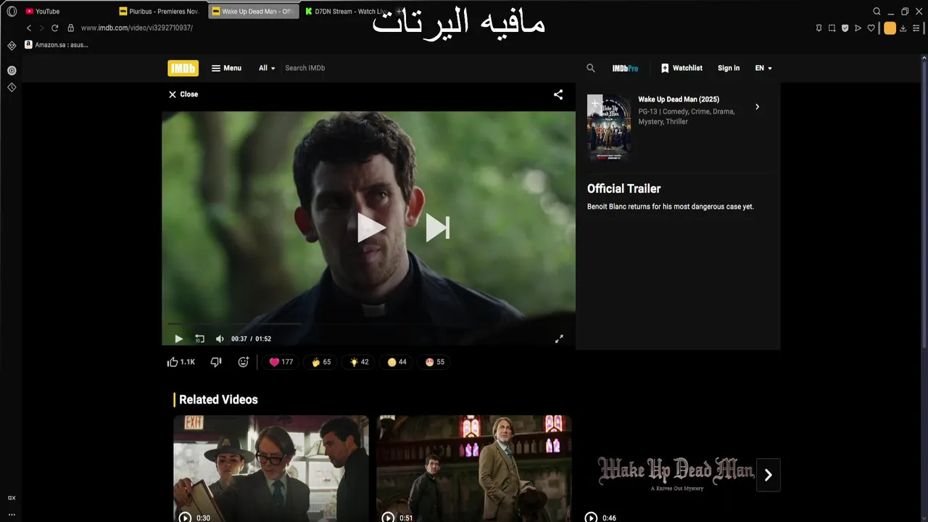Enter fullscreen mode
Screen dimensions: 928x522
[x=559, y=339]
